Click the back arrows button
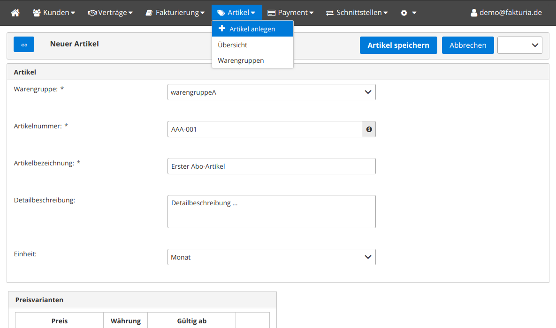Screen dimensions: 556x328 [24, 45]
